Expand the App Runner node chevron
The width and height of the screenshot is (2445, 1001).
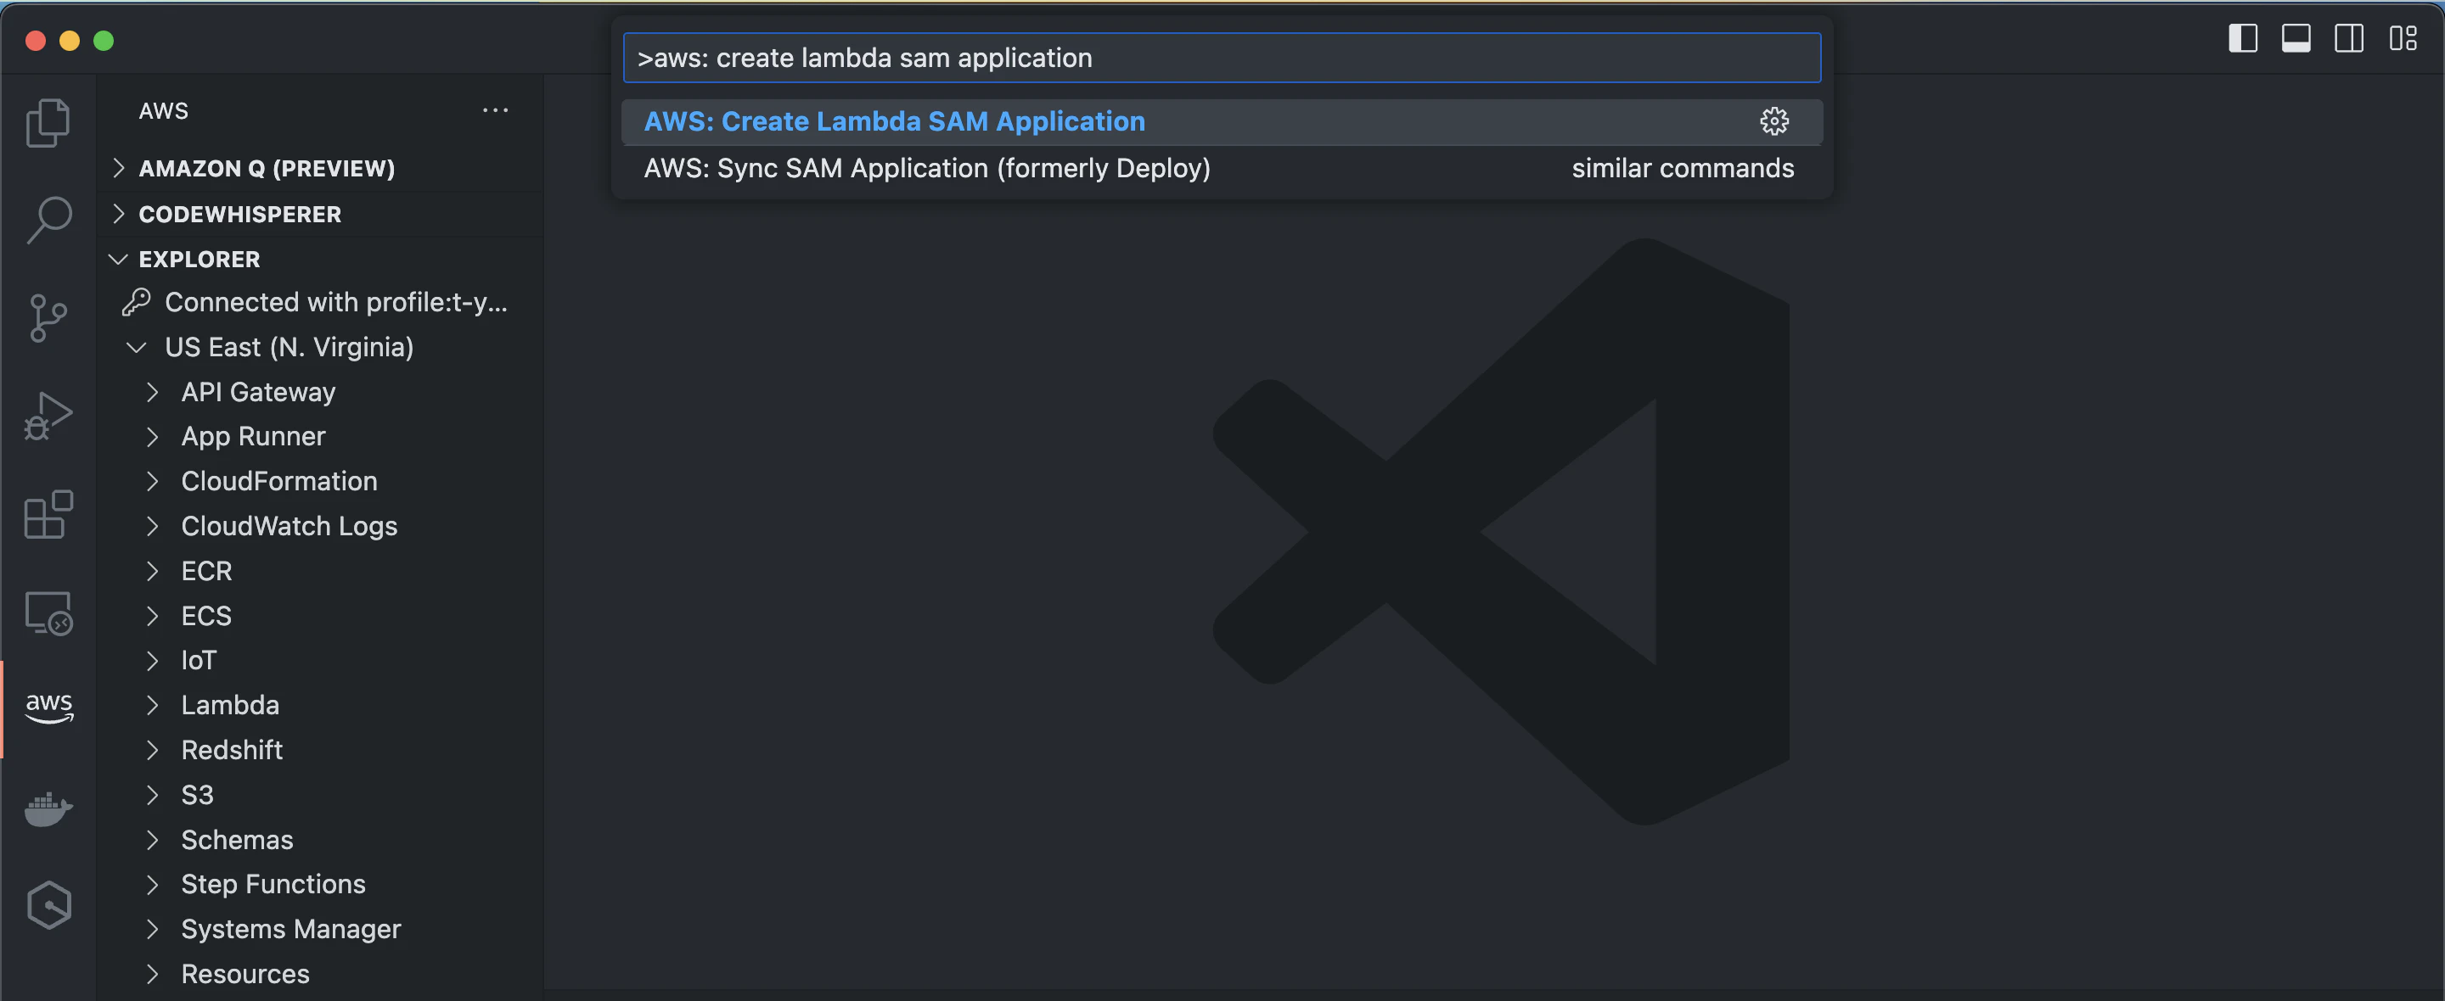coord(152,437)
